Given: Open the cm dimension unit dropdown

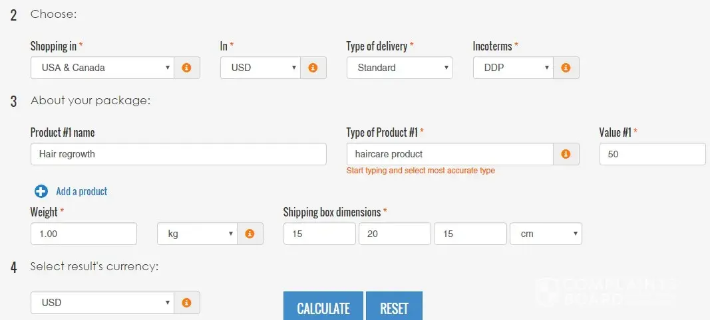Looking at the screenshot, I should point(546,234).
